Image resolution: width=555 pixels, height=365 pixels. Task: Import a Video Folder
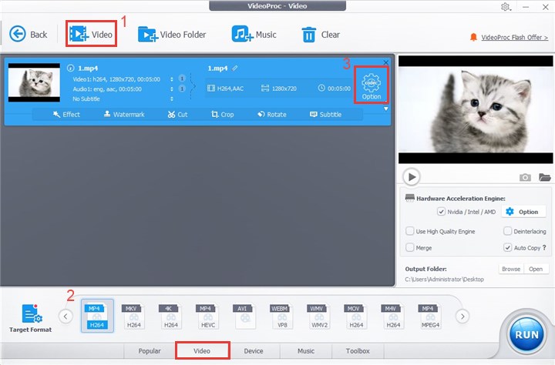coord(172,35)
